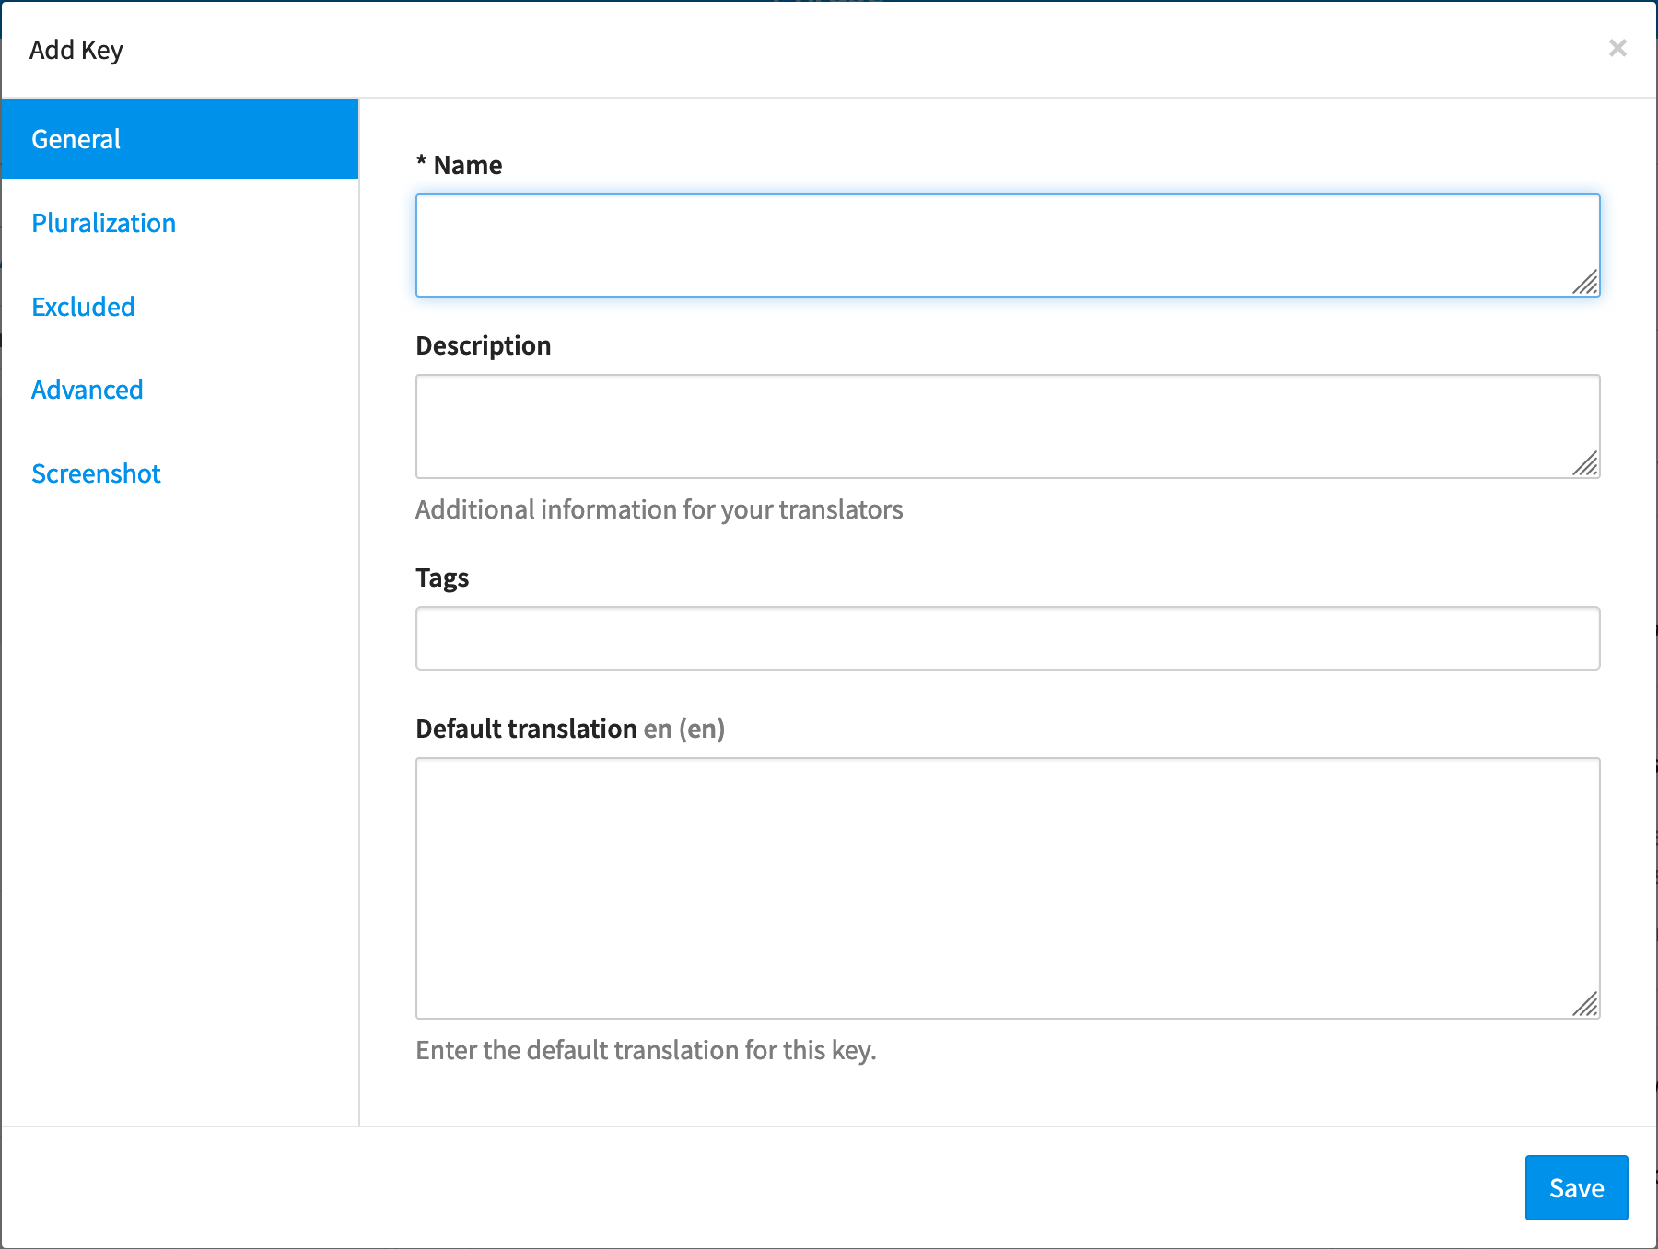Screen dimensions: 1658x1249
Task: Focus the Tags input field
Action: click(x=1007, y=638)
